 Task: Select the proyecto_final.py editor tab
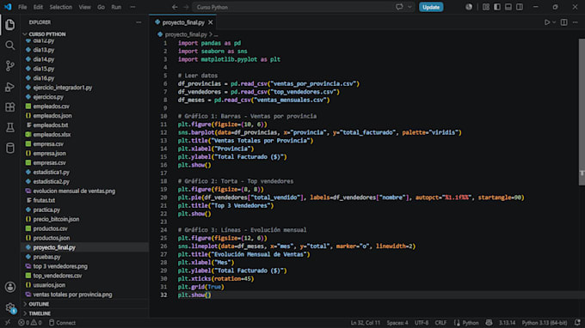182,22
